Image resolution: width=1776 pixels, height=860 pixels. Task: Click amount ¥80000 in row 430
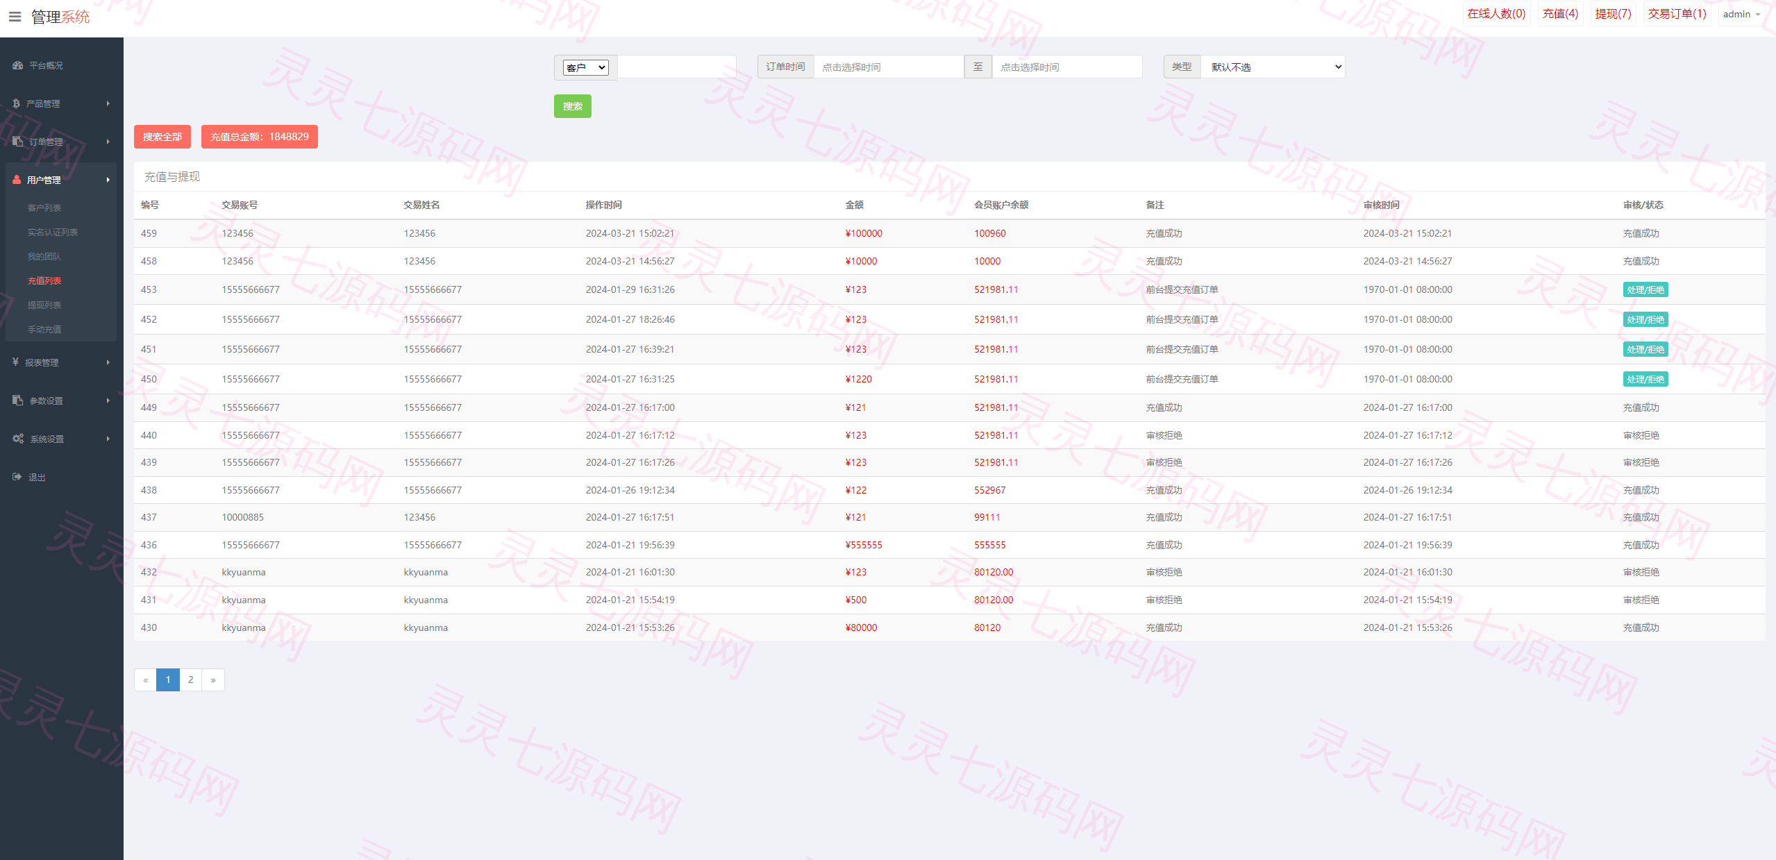861,627
